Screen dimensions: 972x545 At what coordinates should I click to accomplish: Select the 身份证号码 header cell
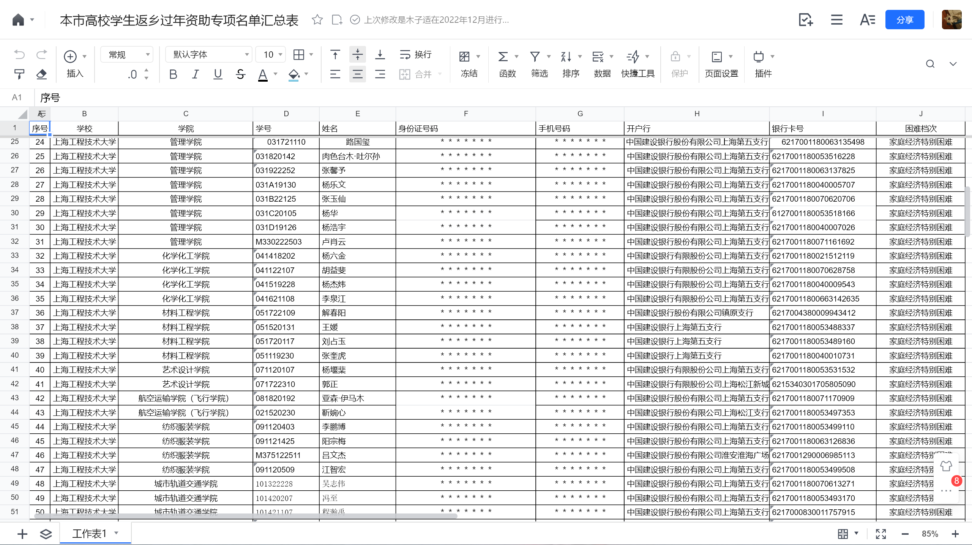click(465, 128)
